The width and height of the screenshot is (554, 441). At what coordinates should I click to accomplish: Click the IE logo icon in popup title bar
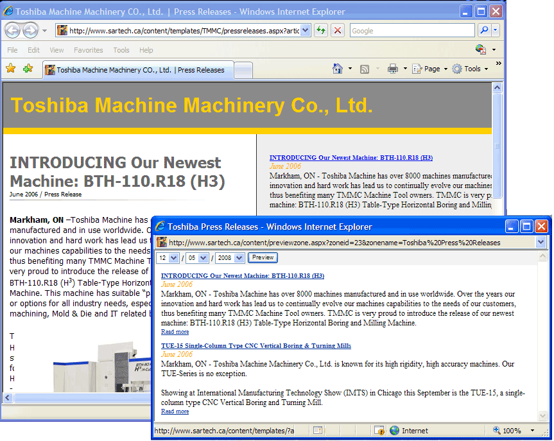[x=160, y=226]
